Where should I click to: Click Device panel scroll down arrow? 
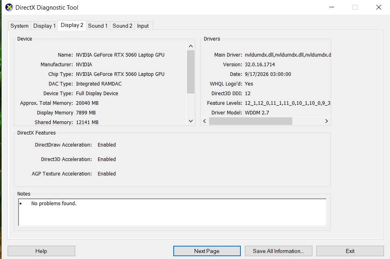point(191,121)
